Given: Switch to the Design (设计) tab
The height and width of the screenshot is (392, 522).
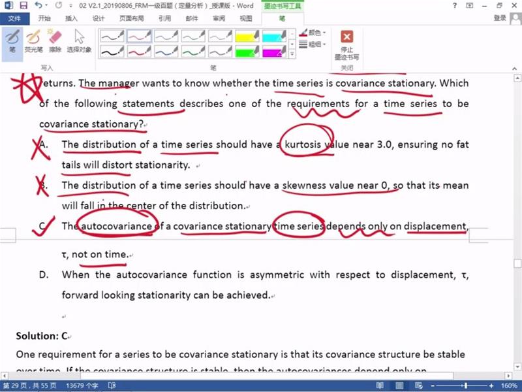Looking at the screenshot, I should click(x=99, y=18).
